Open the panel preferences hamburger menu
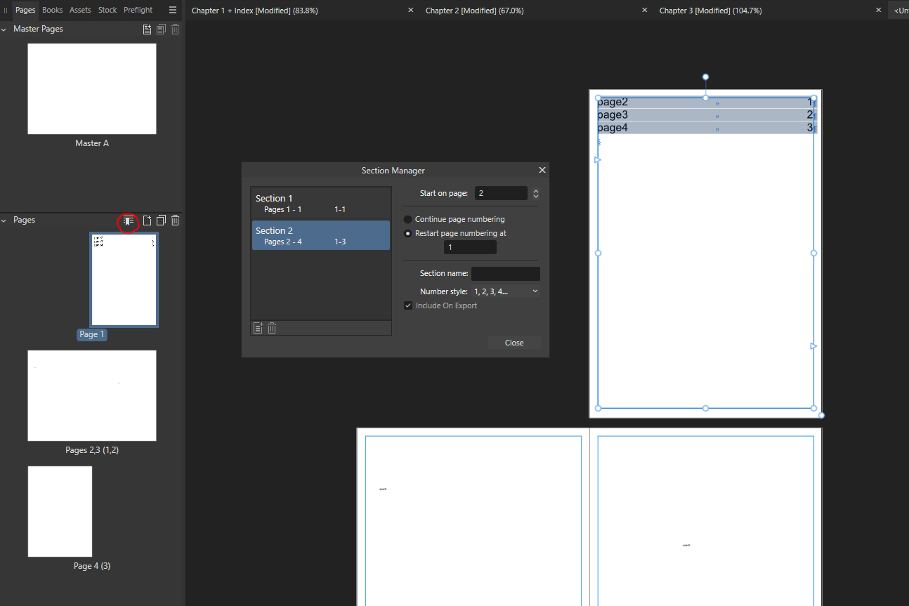The image size is (909, 606). [173, 10]
